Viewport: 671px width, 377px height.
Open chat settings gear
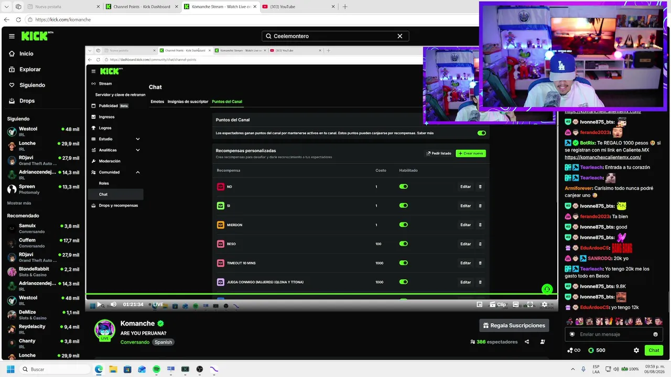pos(636,350)
